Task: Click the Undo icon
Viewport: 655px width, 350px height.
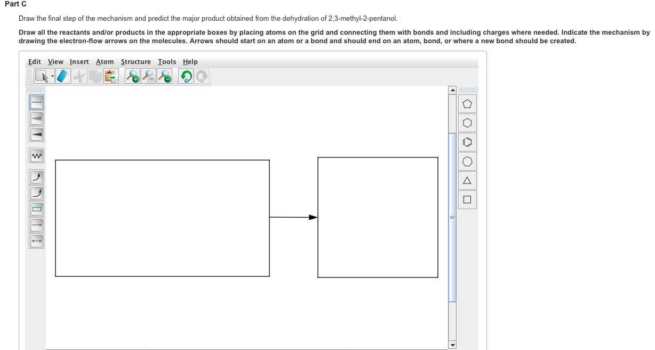Action: [186, 76]
